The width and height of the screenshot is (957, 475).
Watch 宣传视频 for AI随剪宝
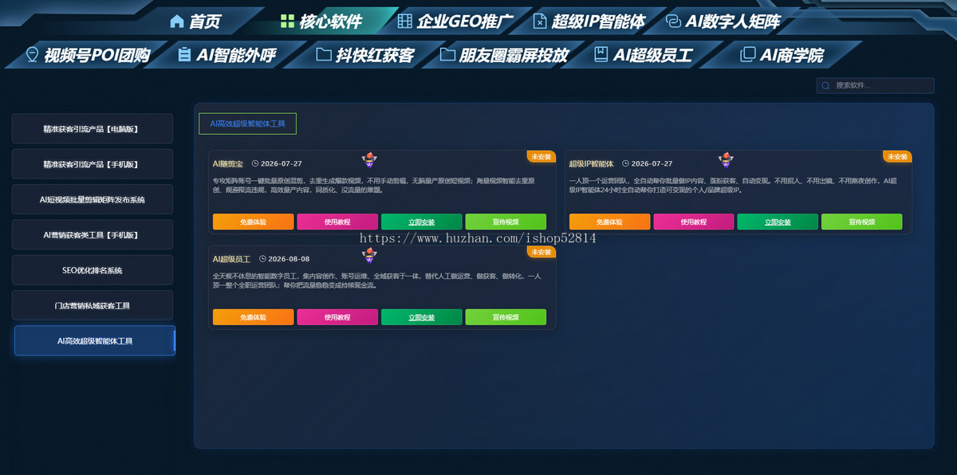506,222
